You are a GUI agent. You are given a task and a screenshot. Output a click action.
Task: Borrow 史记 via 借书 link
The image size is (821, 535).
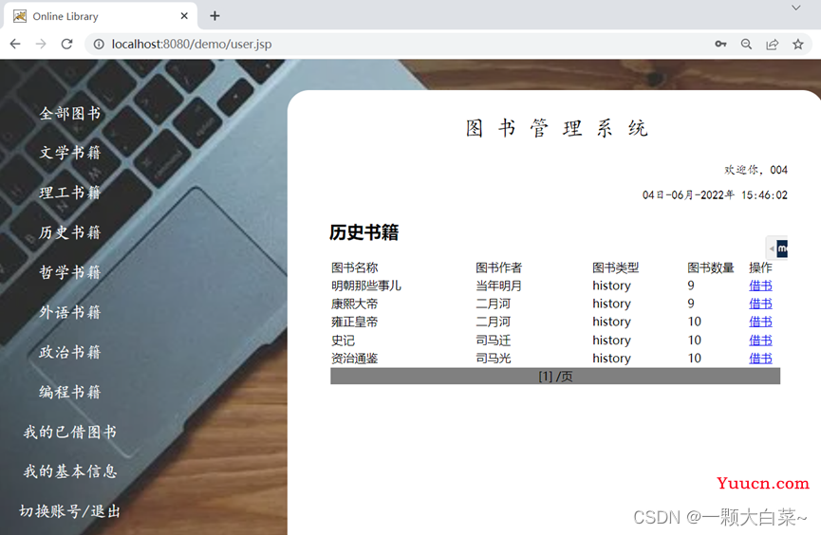760,341
